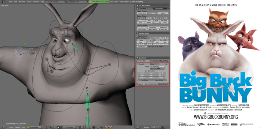
Task: Toggle Delay Deform option
Action: 152,29
